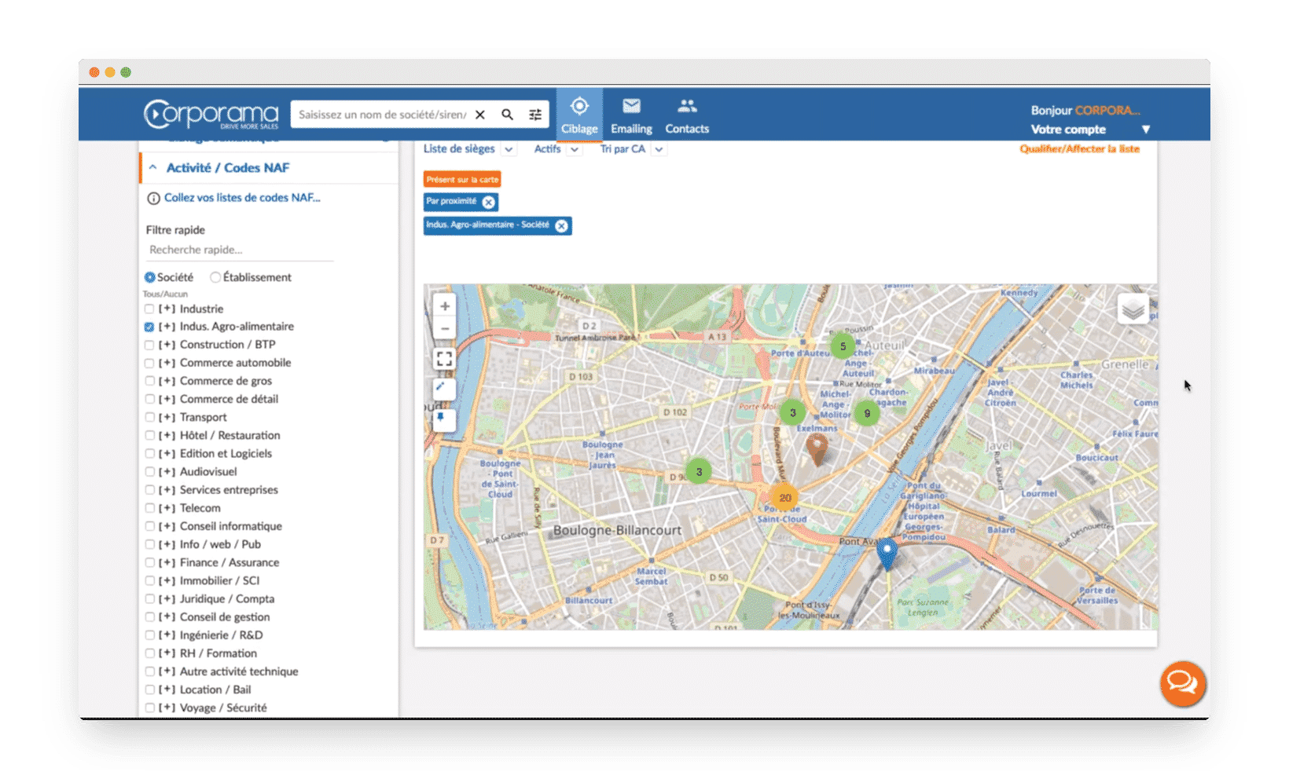Collapse the Activité / Codes NAF section

click(x=152, y=168)
